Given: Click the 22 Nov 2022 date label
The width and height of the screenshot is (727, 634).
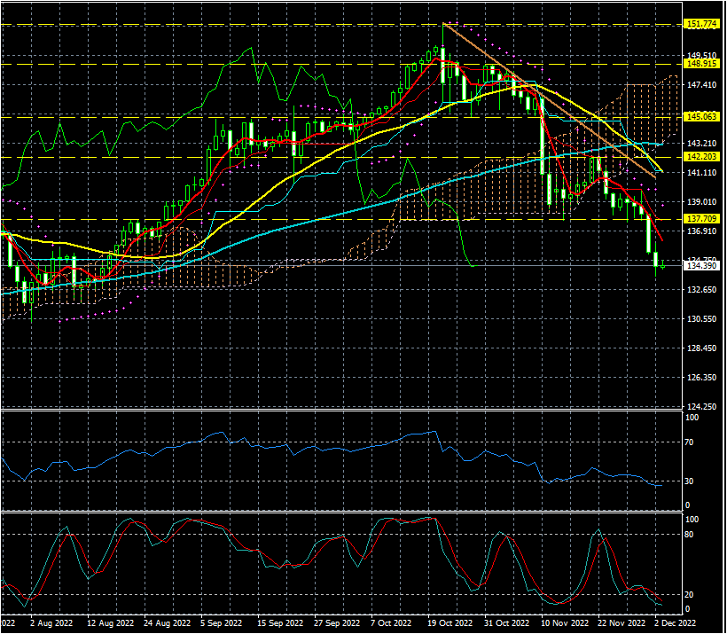Looking at the screenshot, I should pos(621,622).
